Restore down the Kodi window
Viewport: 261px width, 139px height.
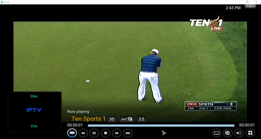coord(247,2)
